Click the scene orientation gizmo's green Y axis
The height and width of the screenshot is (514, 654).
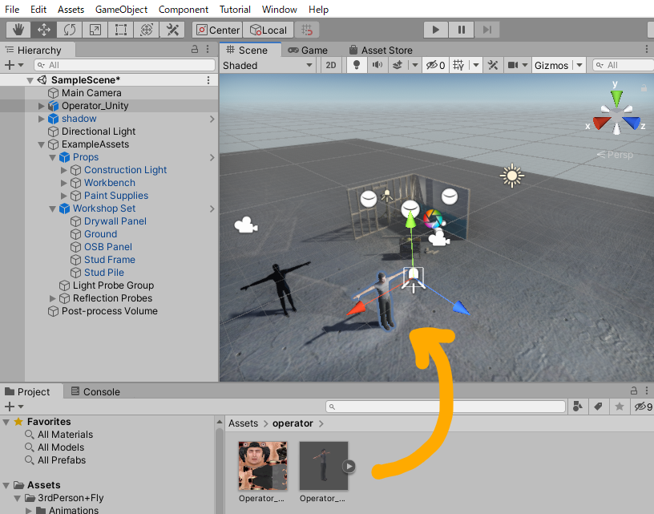click(616, 98)
